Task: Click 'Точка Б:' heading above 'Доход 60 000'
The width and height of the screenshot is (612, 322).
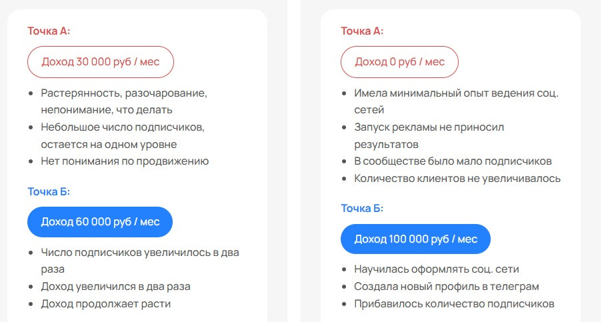Action: [x=49, y=191]
